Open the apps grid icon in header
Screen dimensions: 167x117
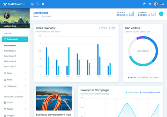click(43, 4)
